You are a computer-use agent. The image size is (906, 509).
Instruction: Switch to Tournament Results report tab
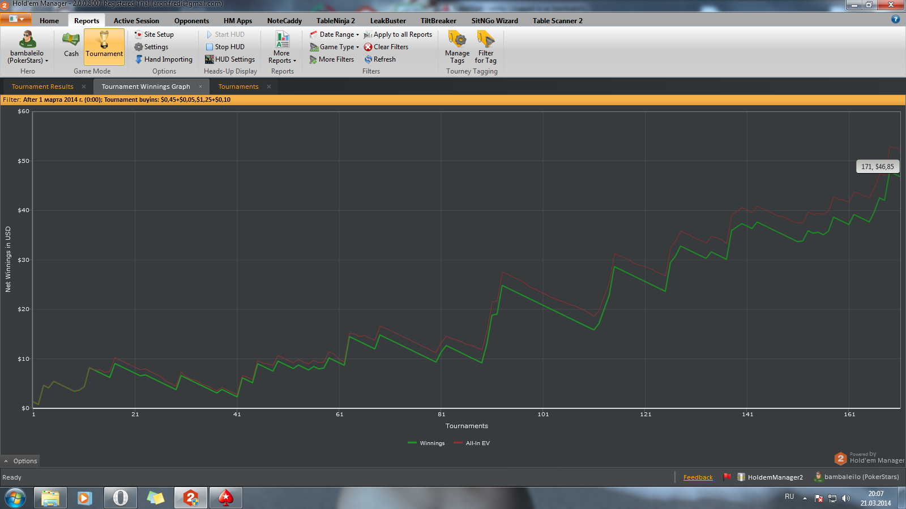pyautogui.click(x=42, y=87)
